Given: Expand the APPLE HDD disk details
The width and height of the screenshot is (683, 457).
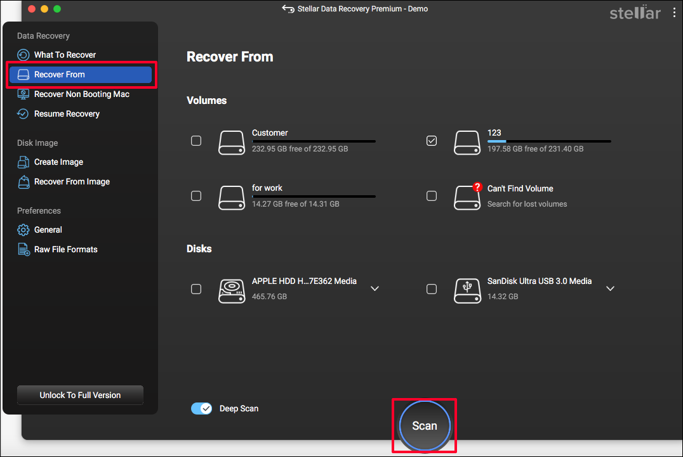Looking at the screenshot, I should (375, 288).
